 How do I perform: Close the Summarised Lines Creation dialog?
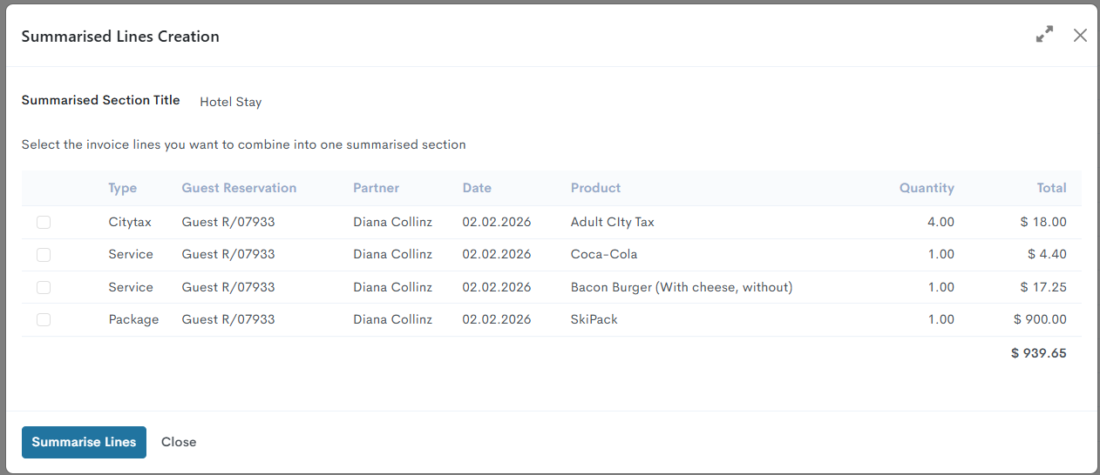pos(1080,35)
